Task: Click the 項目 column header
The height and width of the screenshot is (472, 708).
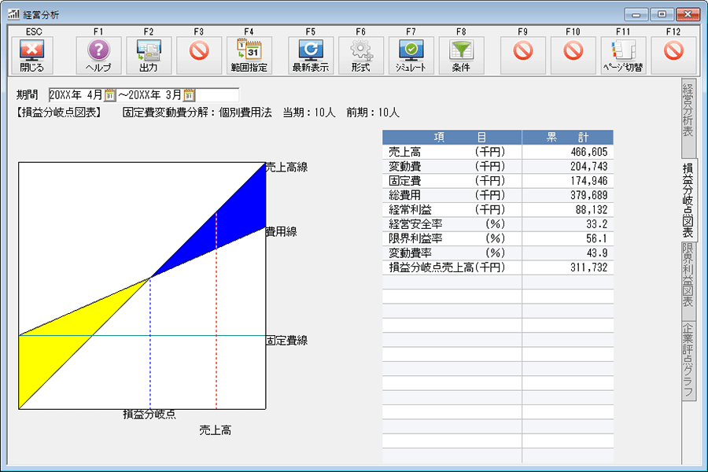Action: pyautogui.click(x=452, y=137)
